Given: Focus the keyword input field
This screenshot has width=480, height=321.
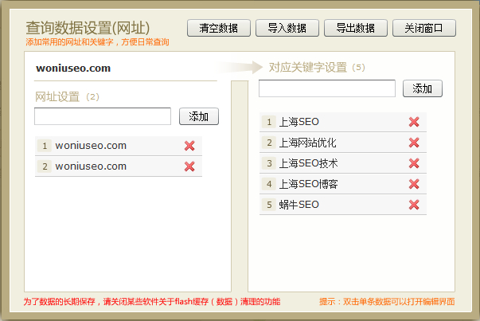Looking at the screenshot, I should point(327,88).
